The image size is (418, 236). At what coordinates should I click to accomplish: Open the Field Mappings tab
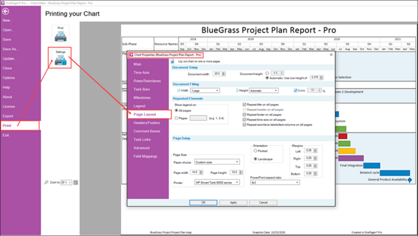point(145,156)
